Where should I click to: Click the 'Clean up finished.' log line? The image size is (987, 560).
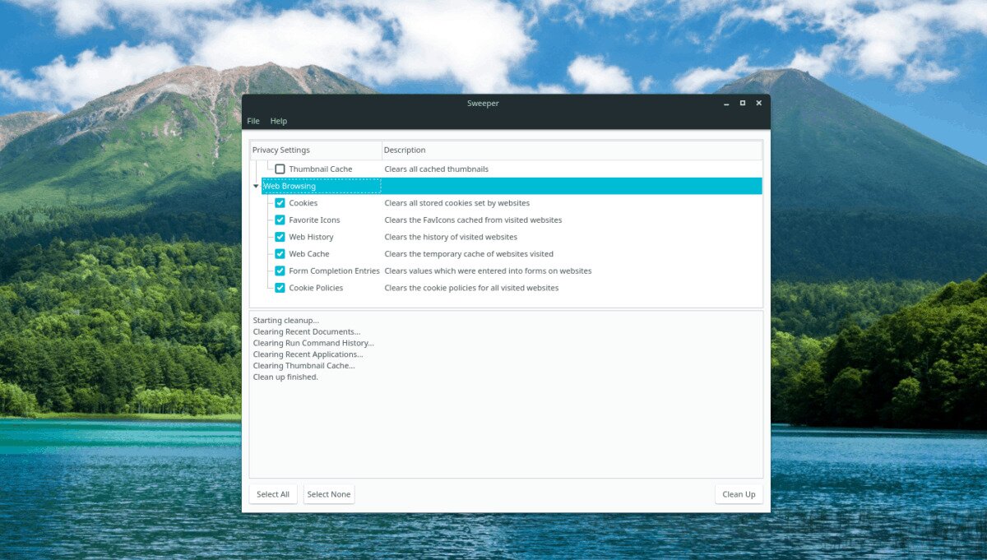tap(285, 377)
